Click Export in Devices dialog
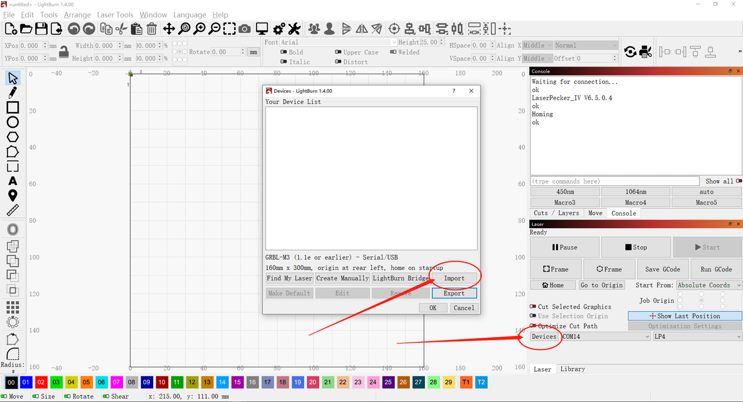 click(454, 293)
